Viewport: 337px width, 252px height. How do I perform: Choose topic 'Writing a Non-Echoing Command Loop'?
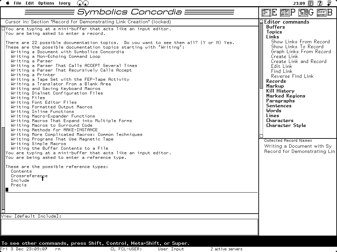click(55, 56)
